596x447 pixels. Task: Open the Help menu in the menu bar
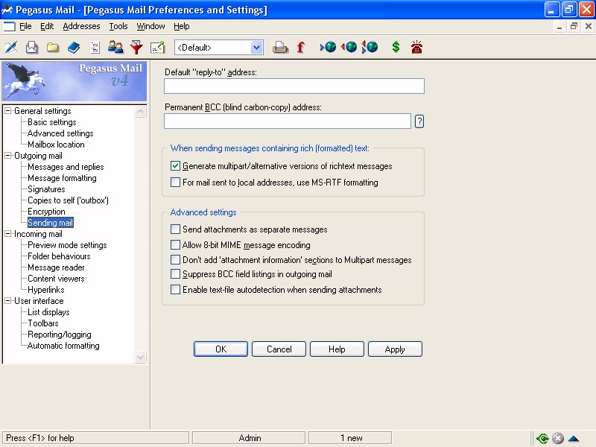pos(181,26)
